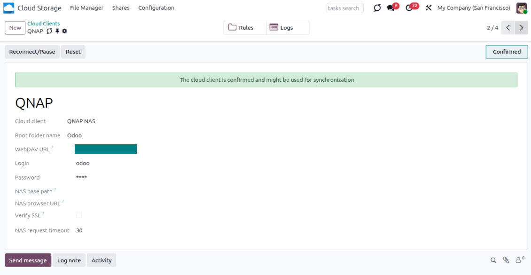Click into the tasks search field
The image size is (531, 275).
[345, 8]
